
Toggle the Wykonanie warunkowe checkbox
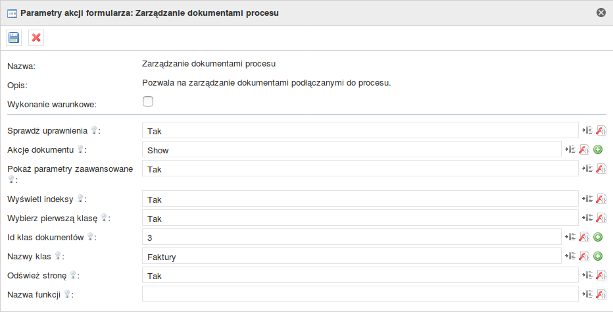(x=148, y=101)
